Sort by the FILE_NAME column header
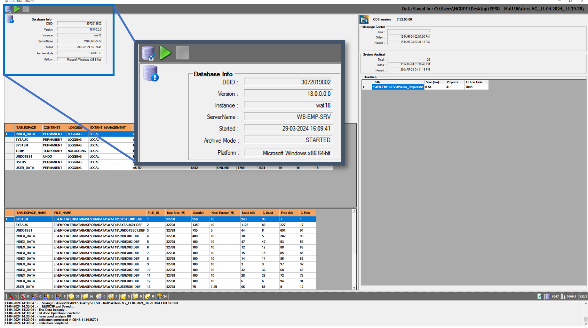Screen dimensions: 588x328 coord(99,213)
